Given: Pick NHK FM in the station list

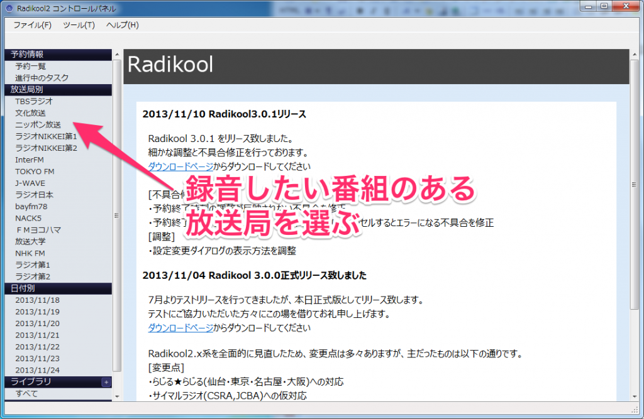Looking at the screenshot, I should pyautogui.click(x=30, y=253).
